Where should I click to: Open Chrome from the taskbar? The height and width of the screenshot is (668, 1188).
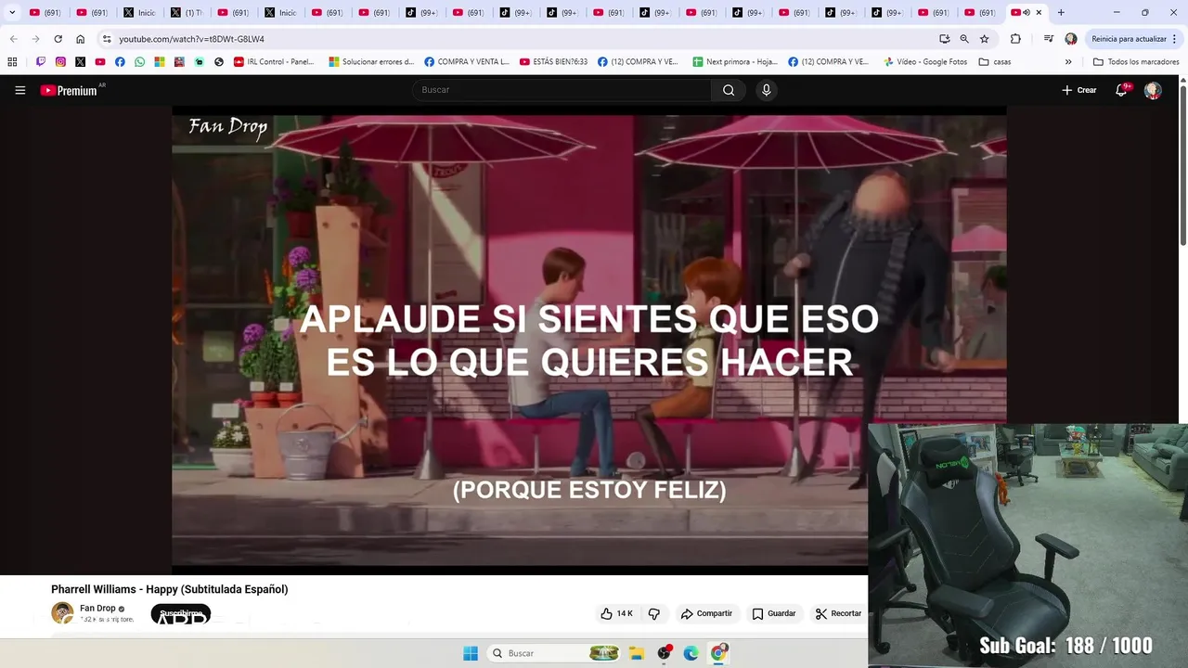(x=718, y=653)
